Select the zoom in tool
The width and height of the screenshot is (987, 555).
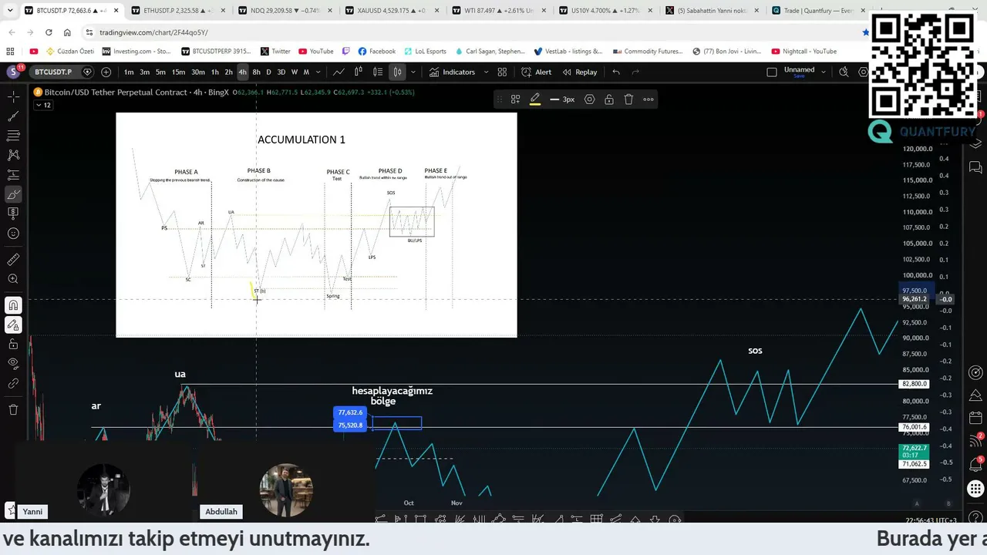pyautogui.click(x=13, y=279)
